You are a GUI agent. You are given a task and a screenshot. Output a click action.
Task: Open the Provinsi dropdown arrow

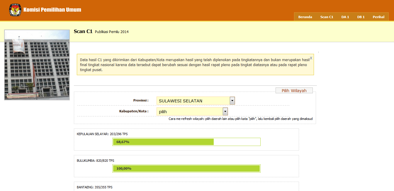(232, 101)
